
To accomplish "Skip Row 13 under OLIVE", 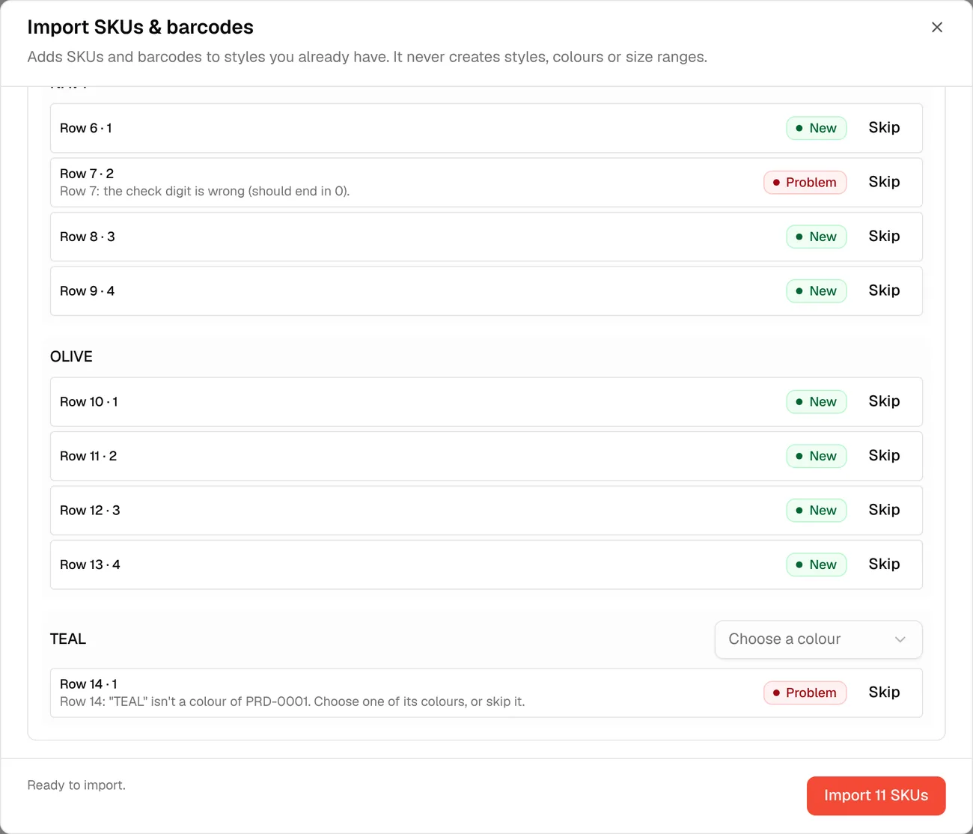I will (x=884, y=564).
